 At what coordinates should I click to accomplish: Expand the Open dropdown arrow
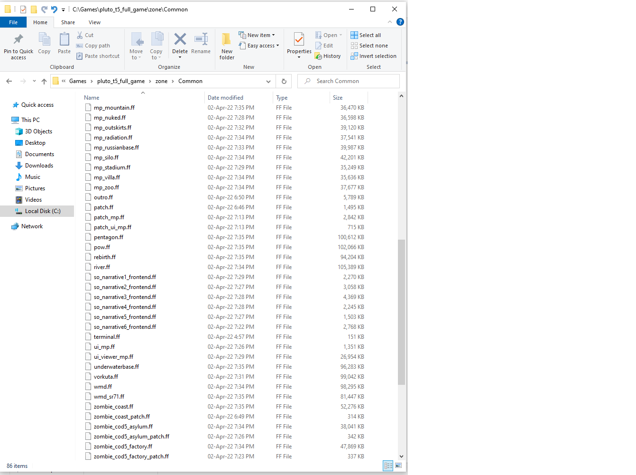(341, 35)
